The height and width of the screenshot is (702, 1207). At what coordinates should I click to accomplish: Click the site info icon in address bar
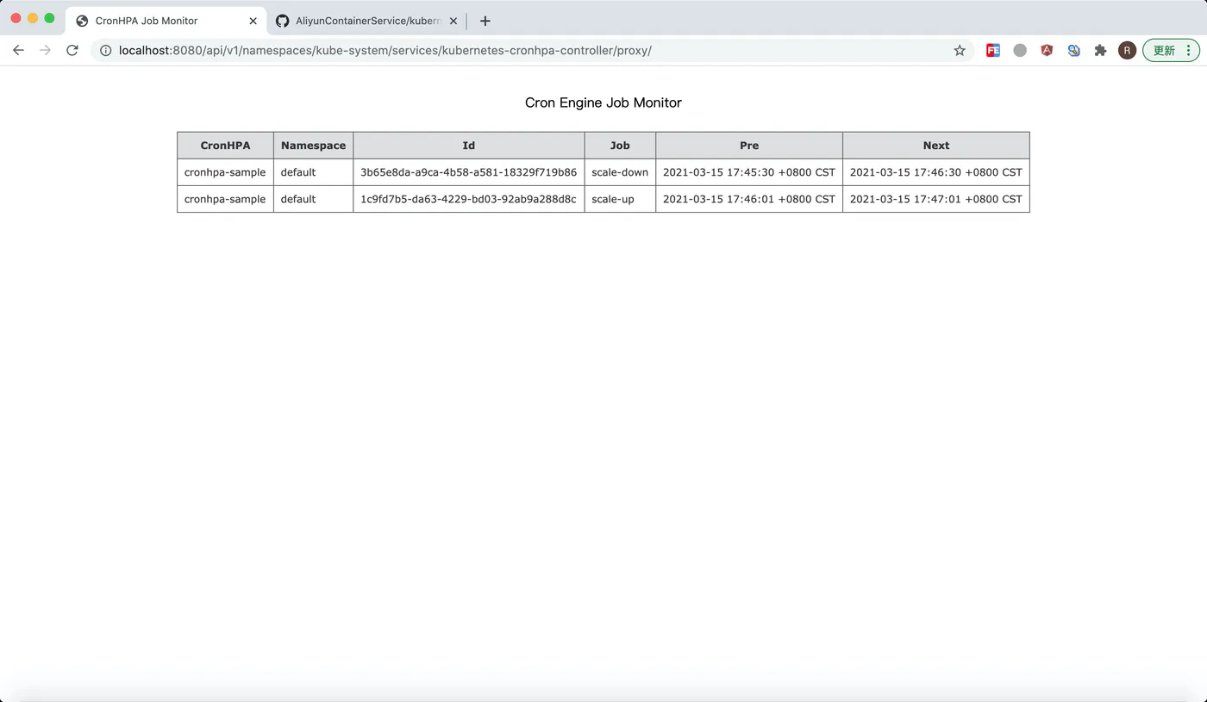click(x=105, y=51)
